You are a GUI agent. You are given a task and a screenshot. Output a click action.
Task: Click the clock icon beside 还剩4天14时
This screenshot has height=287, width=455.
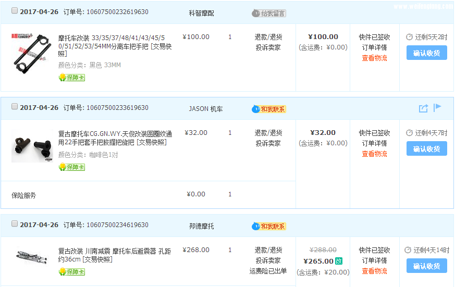(x=408, y=250)
